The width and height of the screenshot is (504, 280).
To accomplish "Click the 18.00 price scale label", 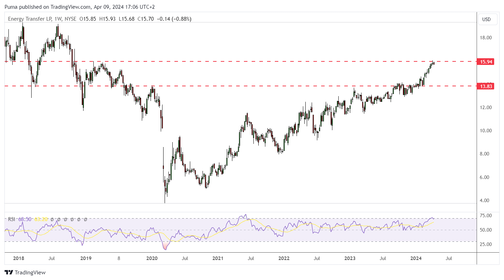I will click(486, 38).
